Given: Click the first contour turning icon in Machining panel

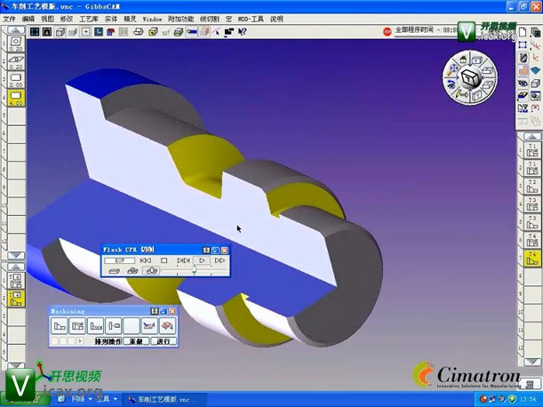Looking at the screenshot, I should [x=60, y=326].
